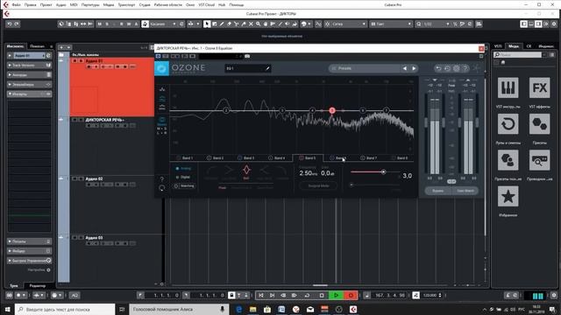Select the Glue tool
Viewport: 561px width, 315px height.
tap(244, 24)
